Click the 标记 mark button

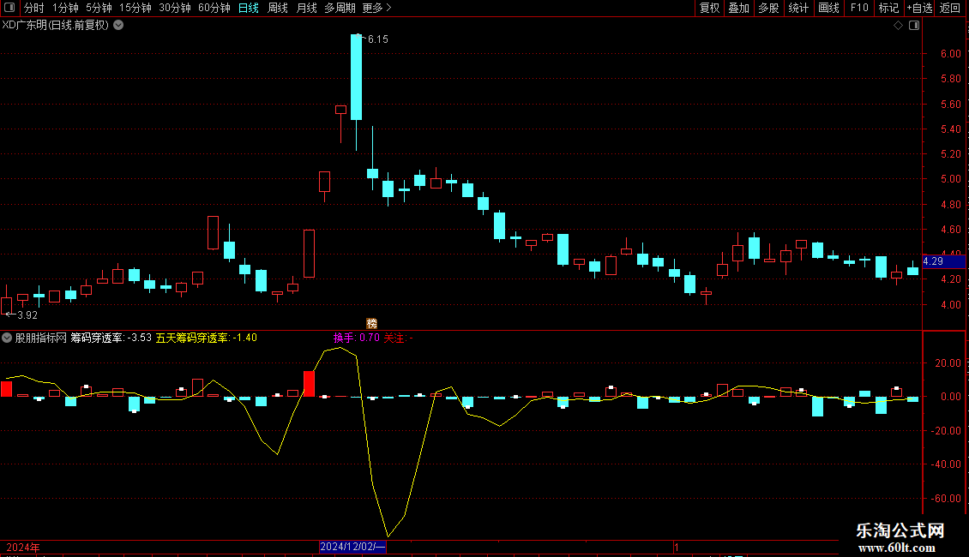coord(888,8)
